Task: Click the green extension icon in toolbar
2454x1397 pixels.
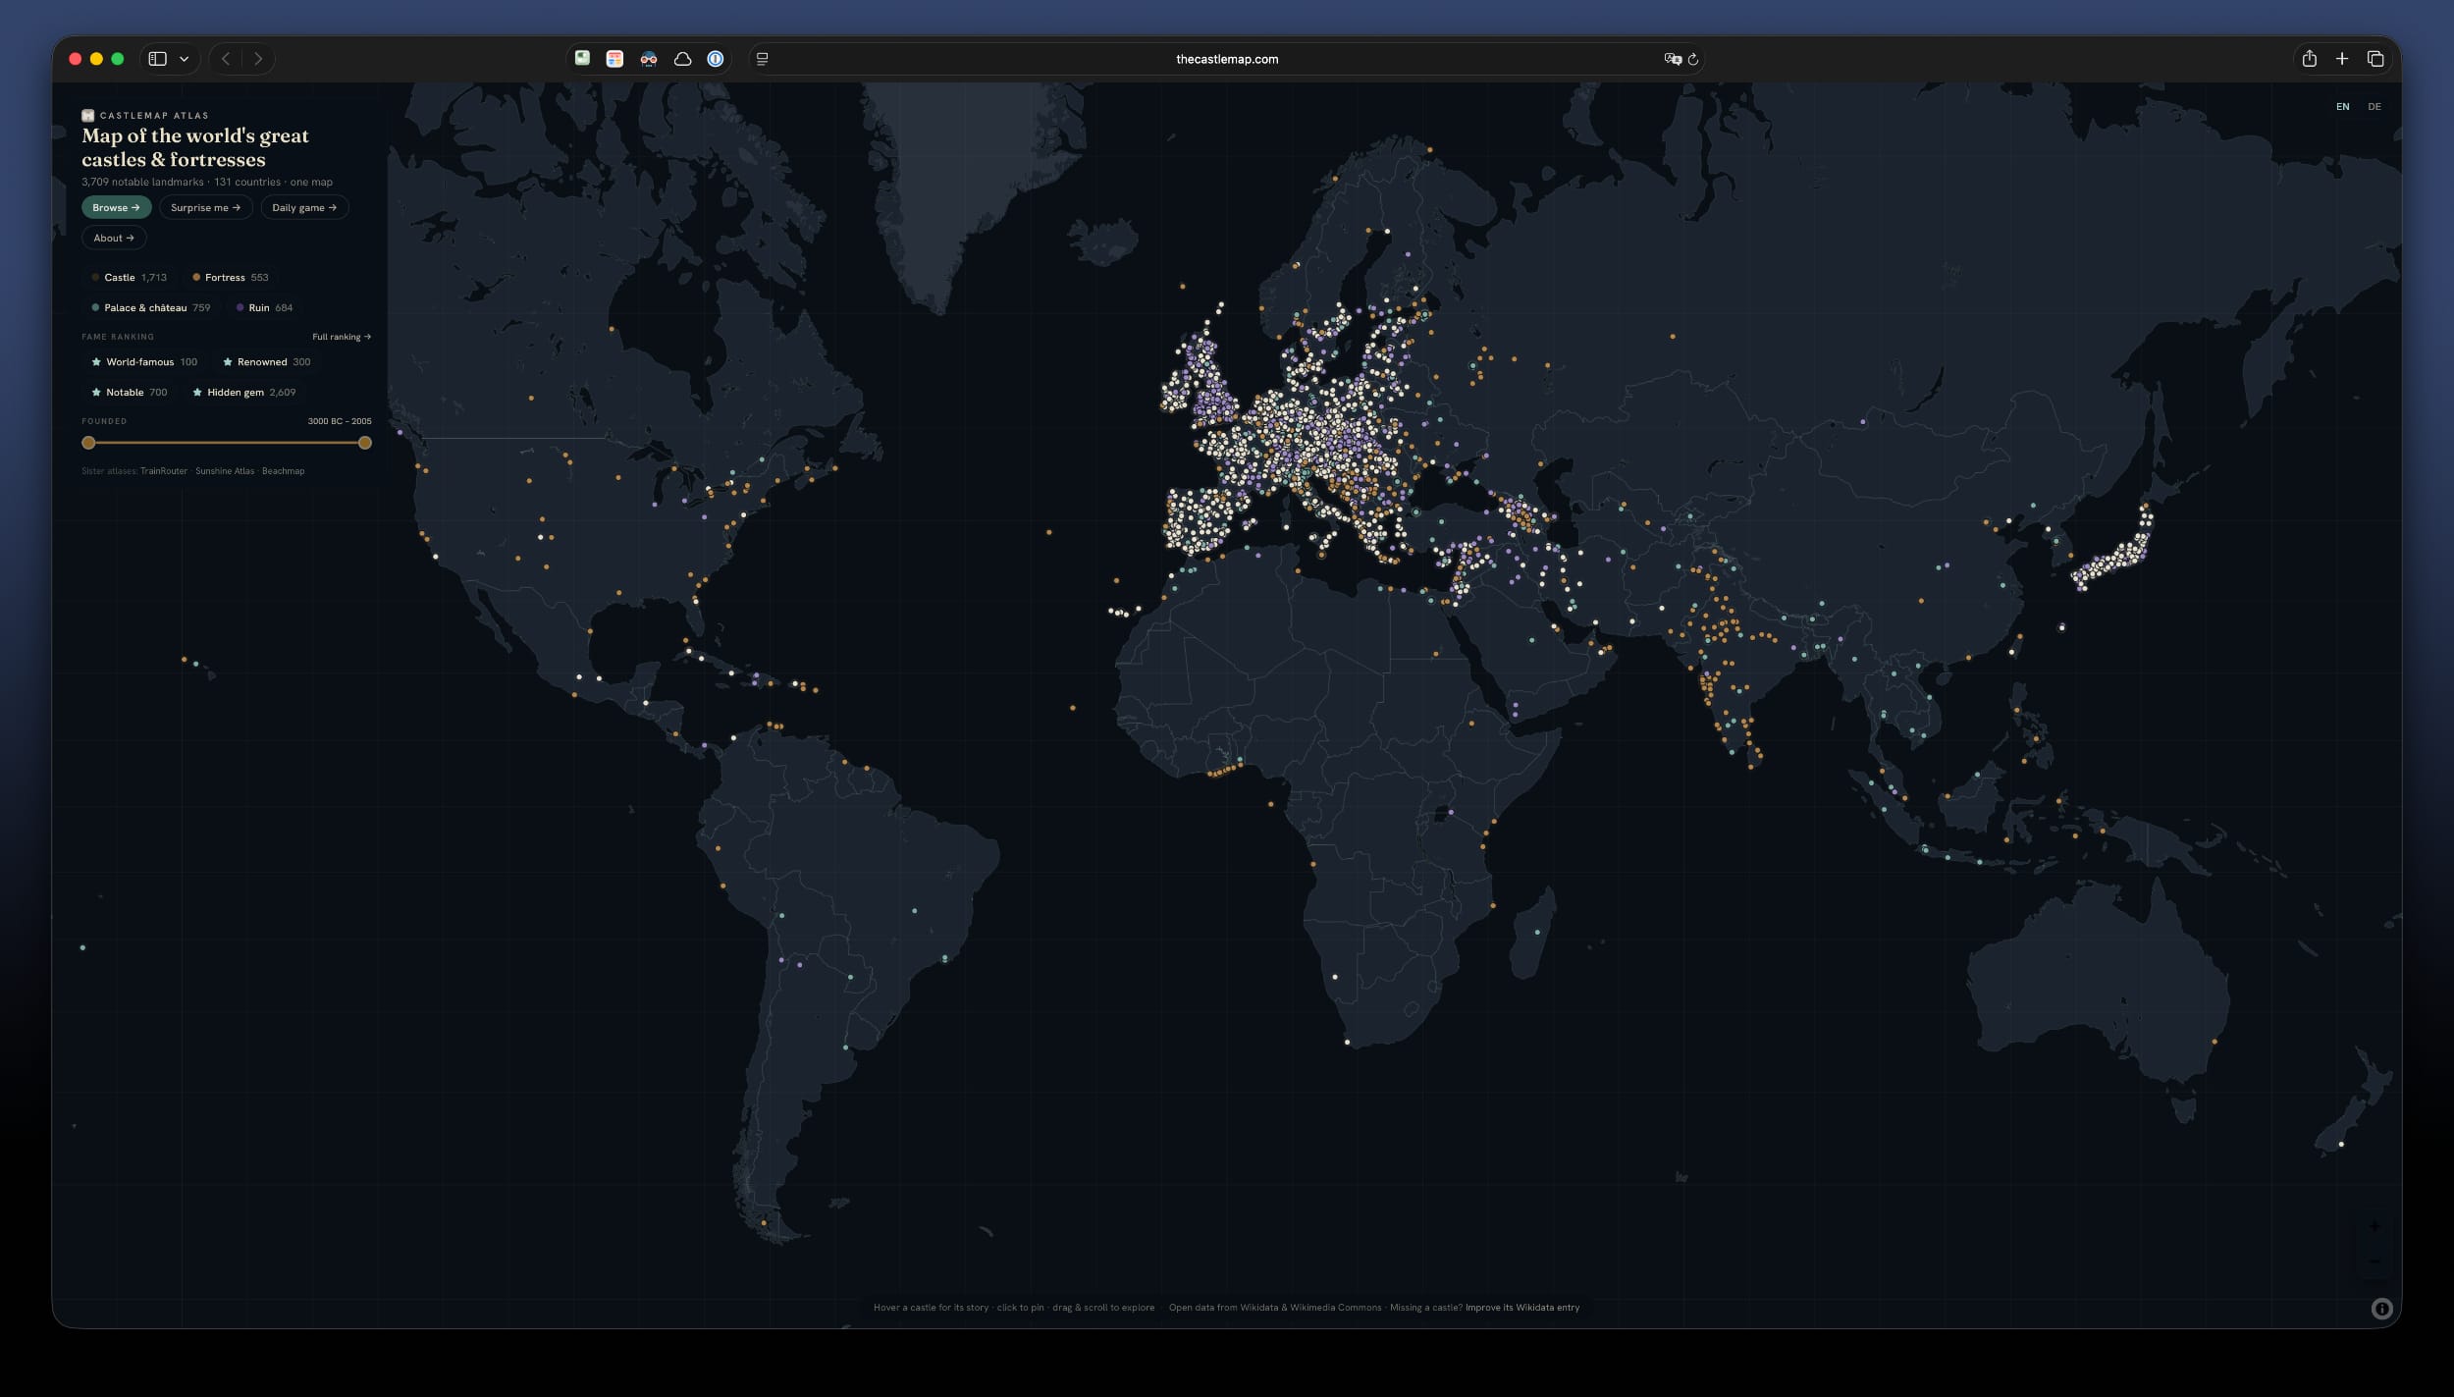Action: pyautogui.click(x=582, y=59)
